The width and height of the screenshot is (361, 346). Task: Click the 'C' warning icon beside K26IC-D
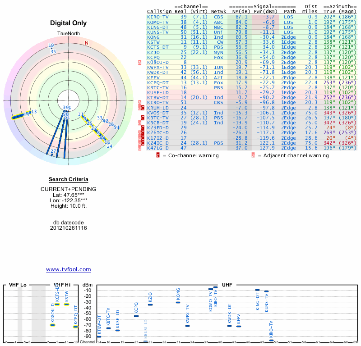tap(143, 132)
